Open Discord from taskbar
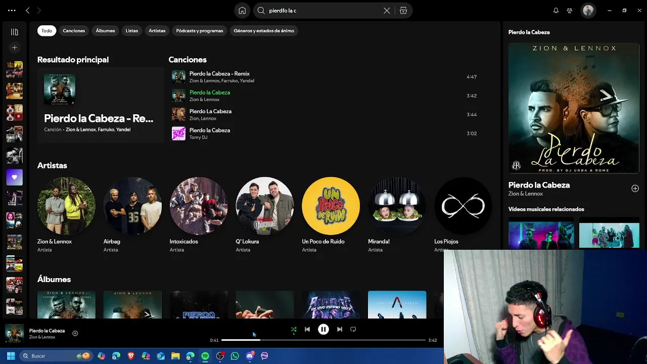The image size is (647, 364). pos(250,356)
